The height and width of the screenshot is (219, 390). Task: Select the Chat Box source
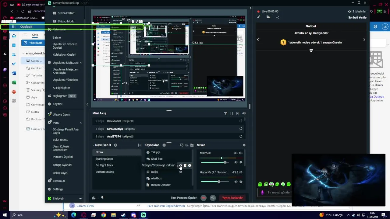[157, 159]
